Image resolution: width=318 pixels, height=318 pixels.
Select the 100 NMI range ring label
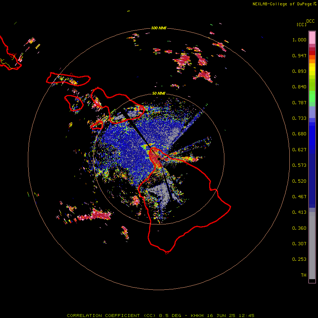(x=159, y=28)
